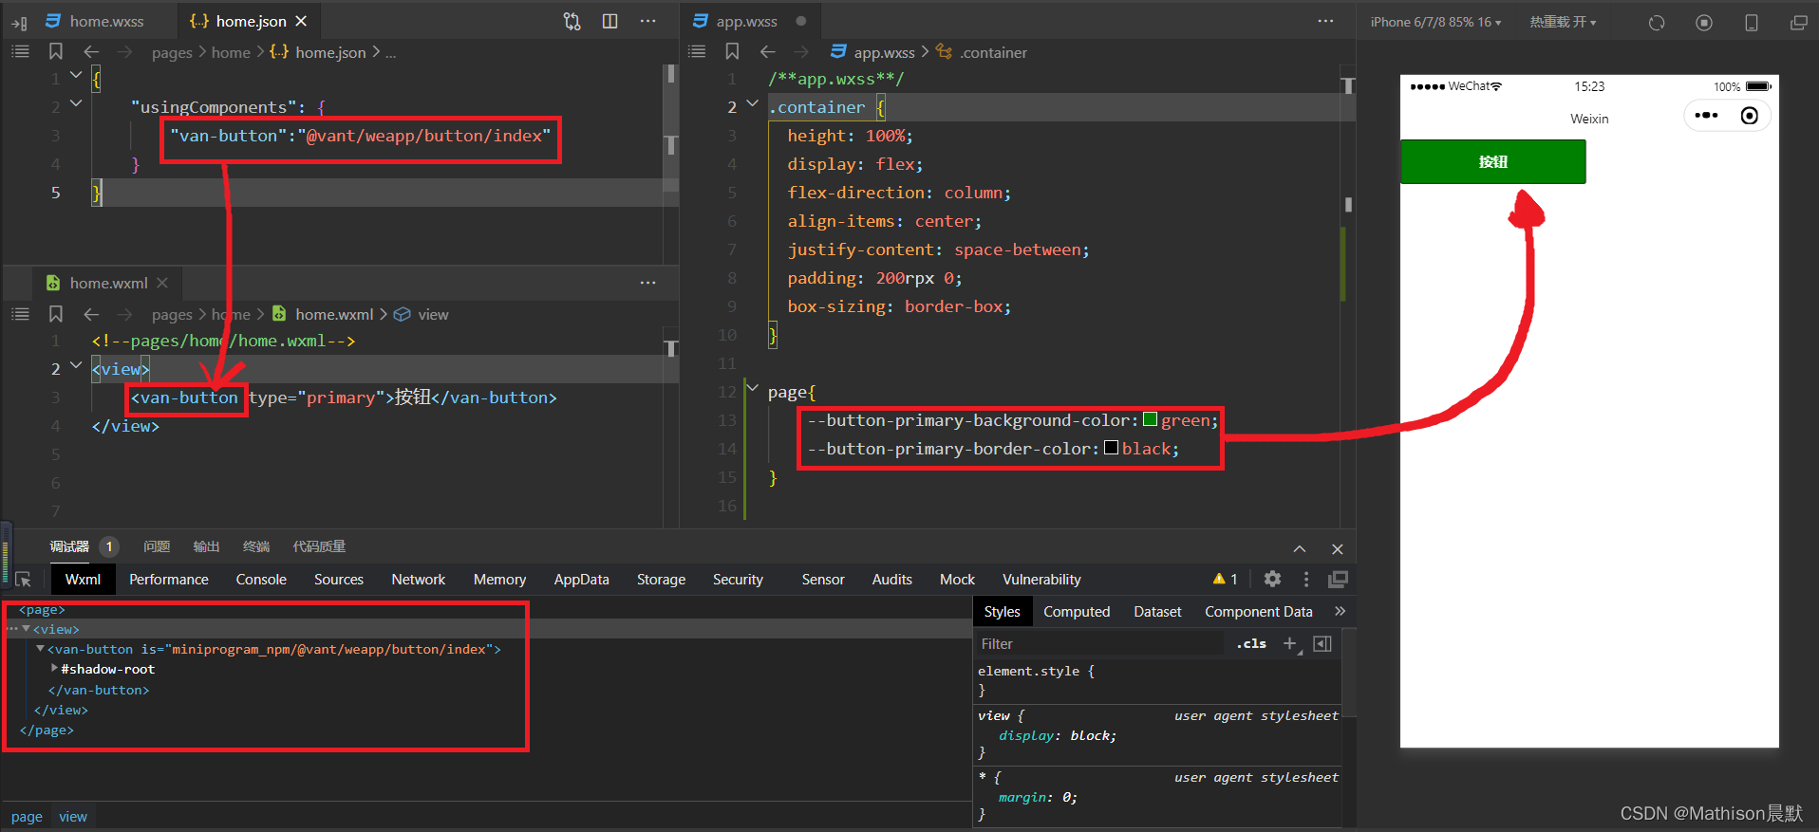Open the 输出 panel tab

coord(206,546)
